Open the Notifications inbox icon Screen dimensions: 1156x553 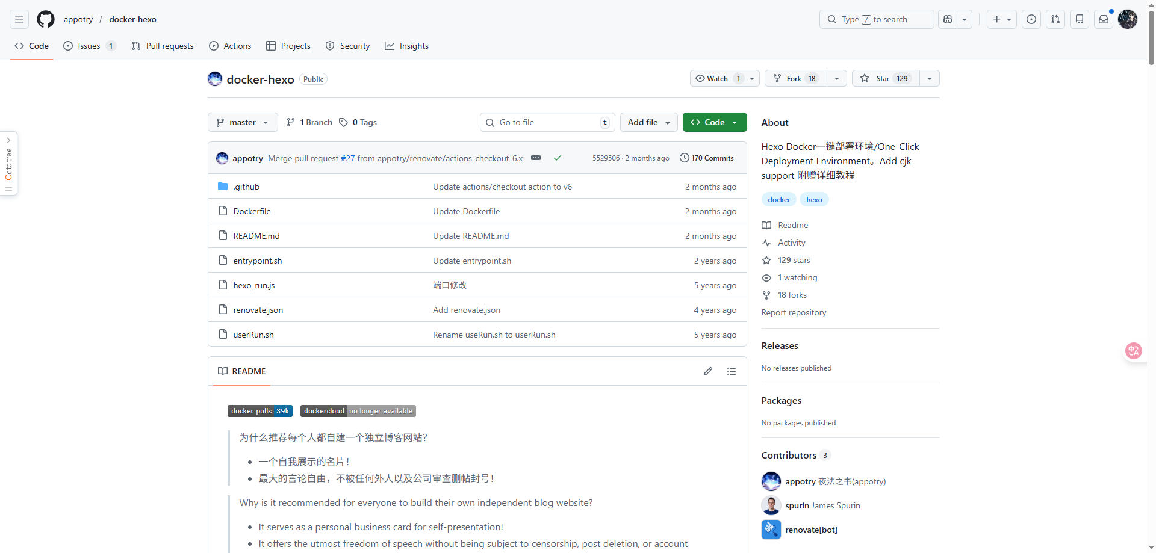pyautogui.click(x=1104, y=19)
